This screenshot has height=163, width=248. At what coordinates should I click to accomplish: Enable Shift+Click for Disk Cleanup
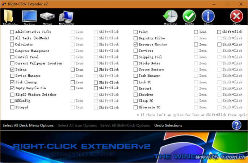pos(96,82)
